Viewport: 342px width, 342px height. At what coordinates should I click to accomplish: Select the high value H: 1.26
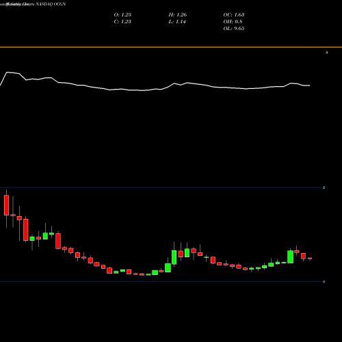[x=178, y=15]
